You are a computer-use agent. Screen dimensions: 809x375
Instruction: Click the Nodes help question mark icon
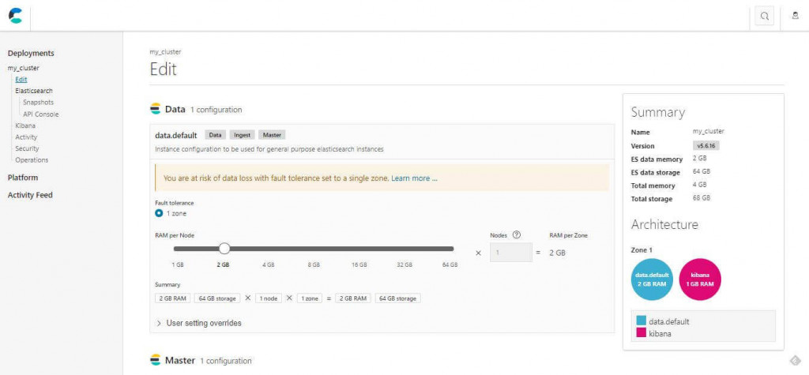click(516, 234)
